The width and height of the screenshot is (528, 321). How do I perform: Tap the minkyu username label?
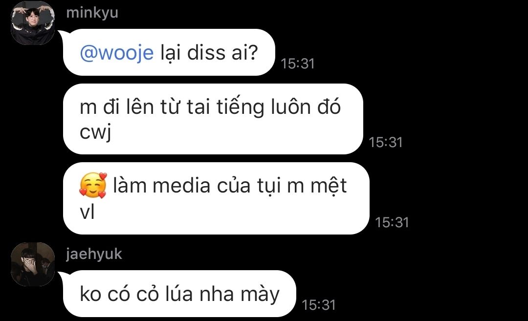point(92,13)
